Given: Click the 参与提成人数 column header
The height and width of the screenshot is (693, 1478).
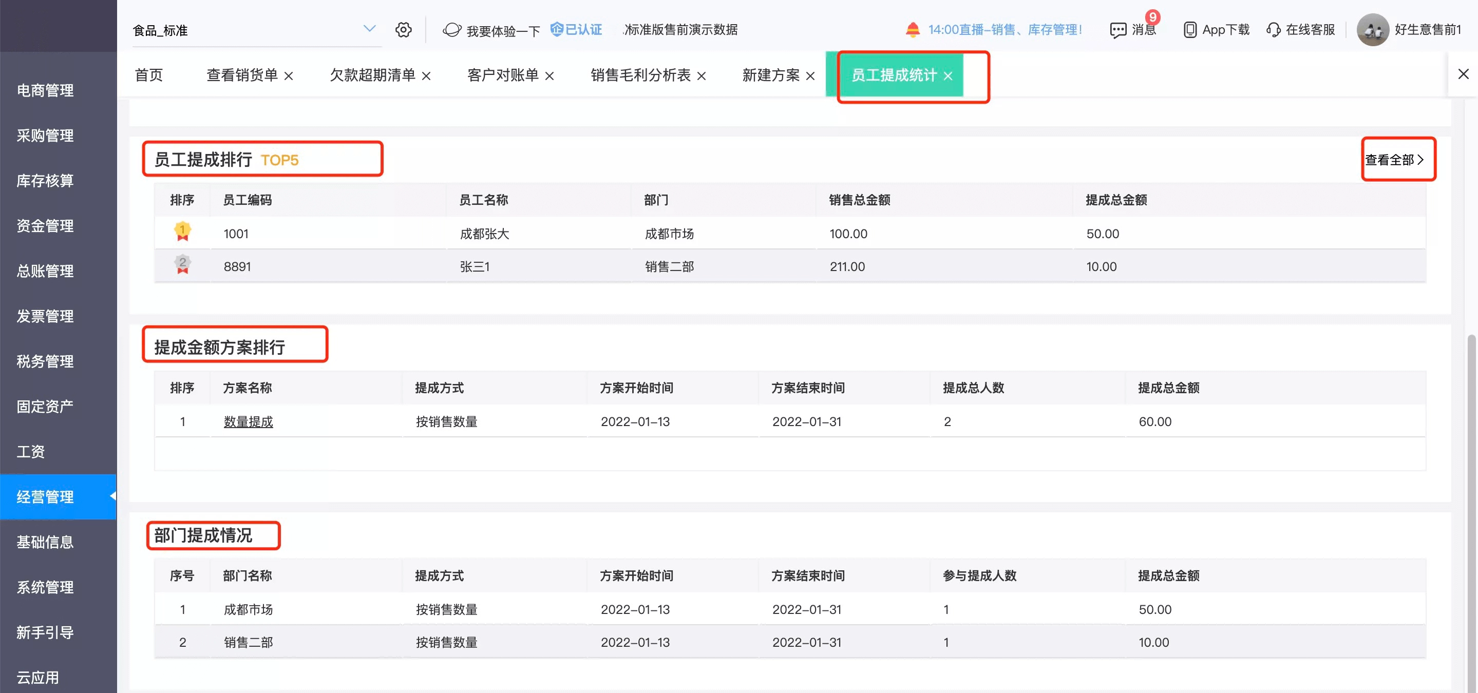Looking at the screenshot, I should tap(980, 576).
